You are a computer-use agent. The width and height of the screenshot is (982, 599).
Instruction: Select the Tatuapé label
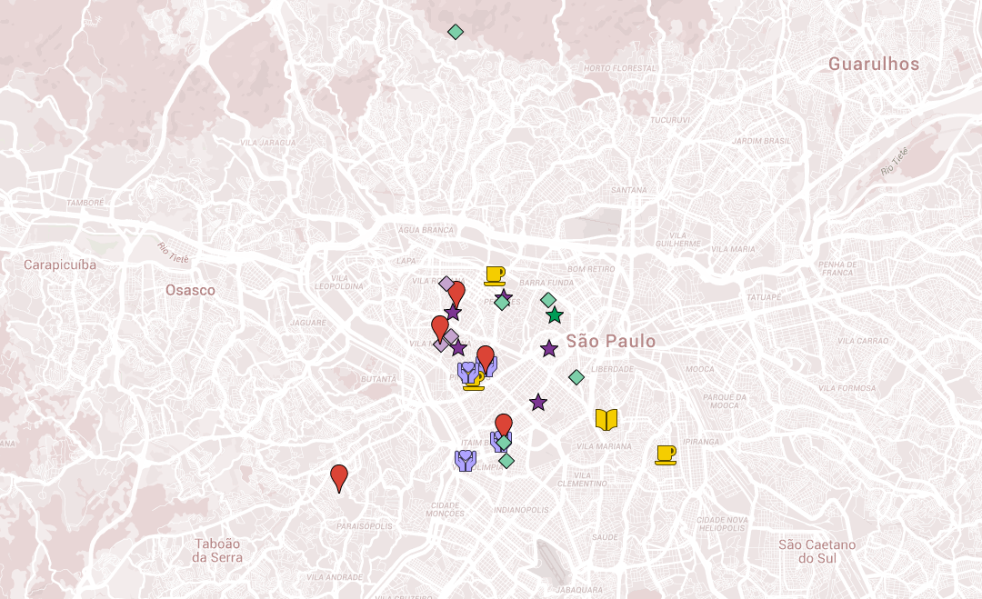(764, 297)
